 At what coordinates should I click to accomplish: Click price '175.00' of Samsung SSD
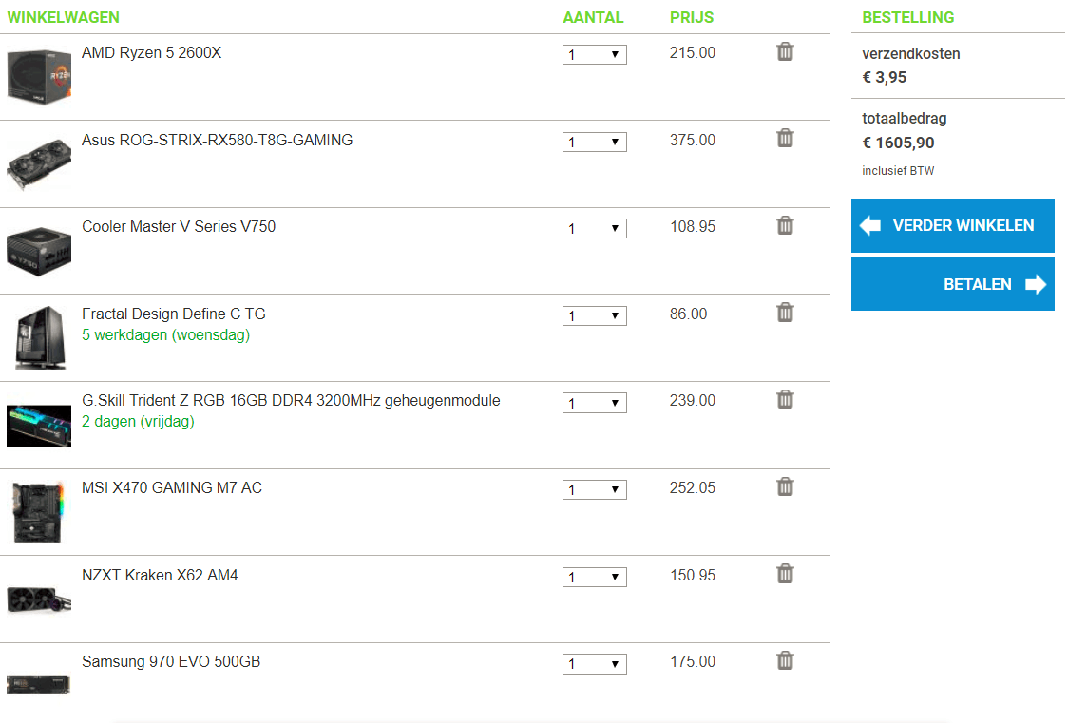[x=692, y=662]
